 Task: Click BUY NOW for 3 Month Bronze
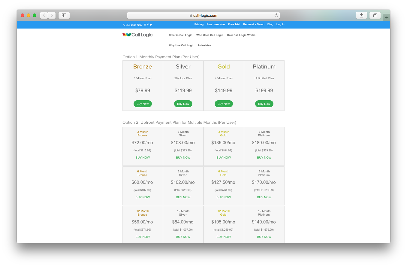click(x=143, y=157)
